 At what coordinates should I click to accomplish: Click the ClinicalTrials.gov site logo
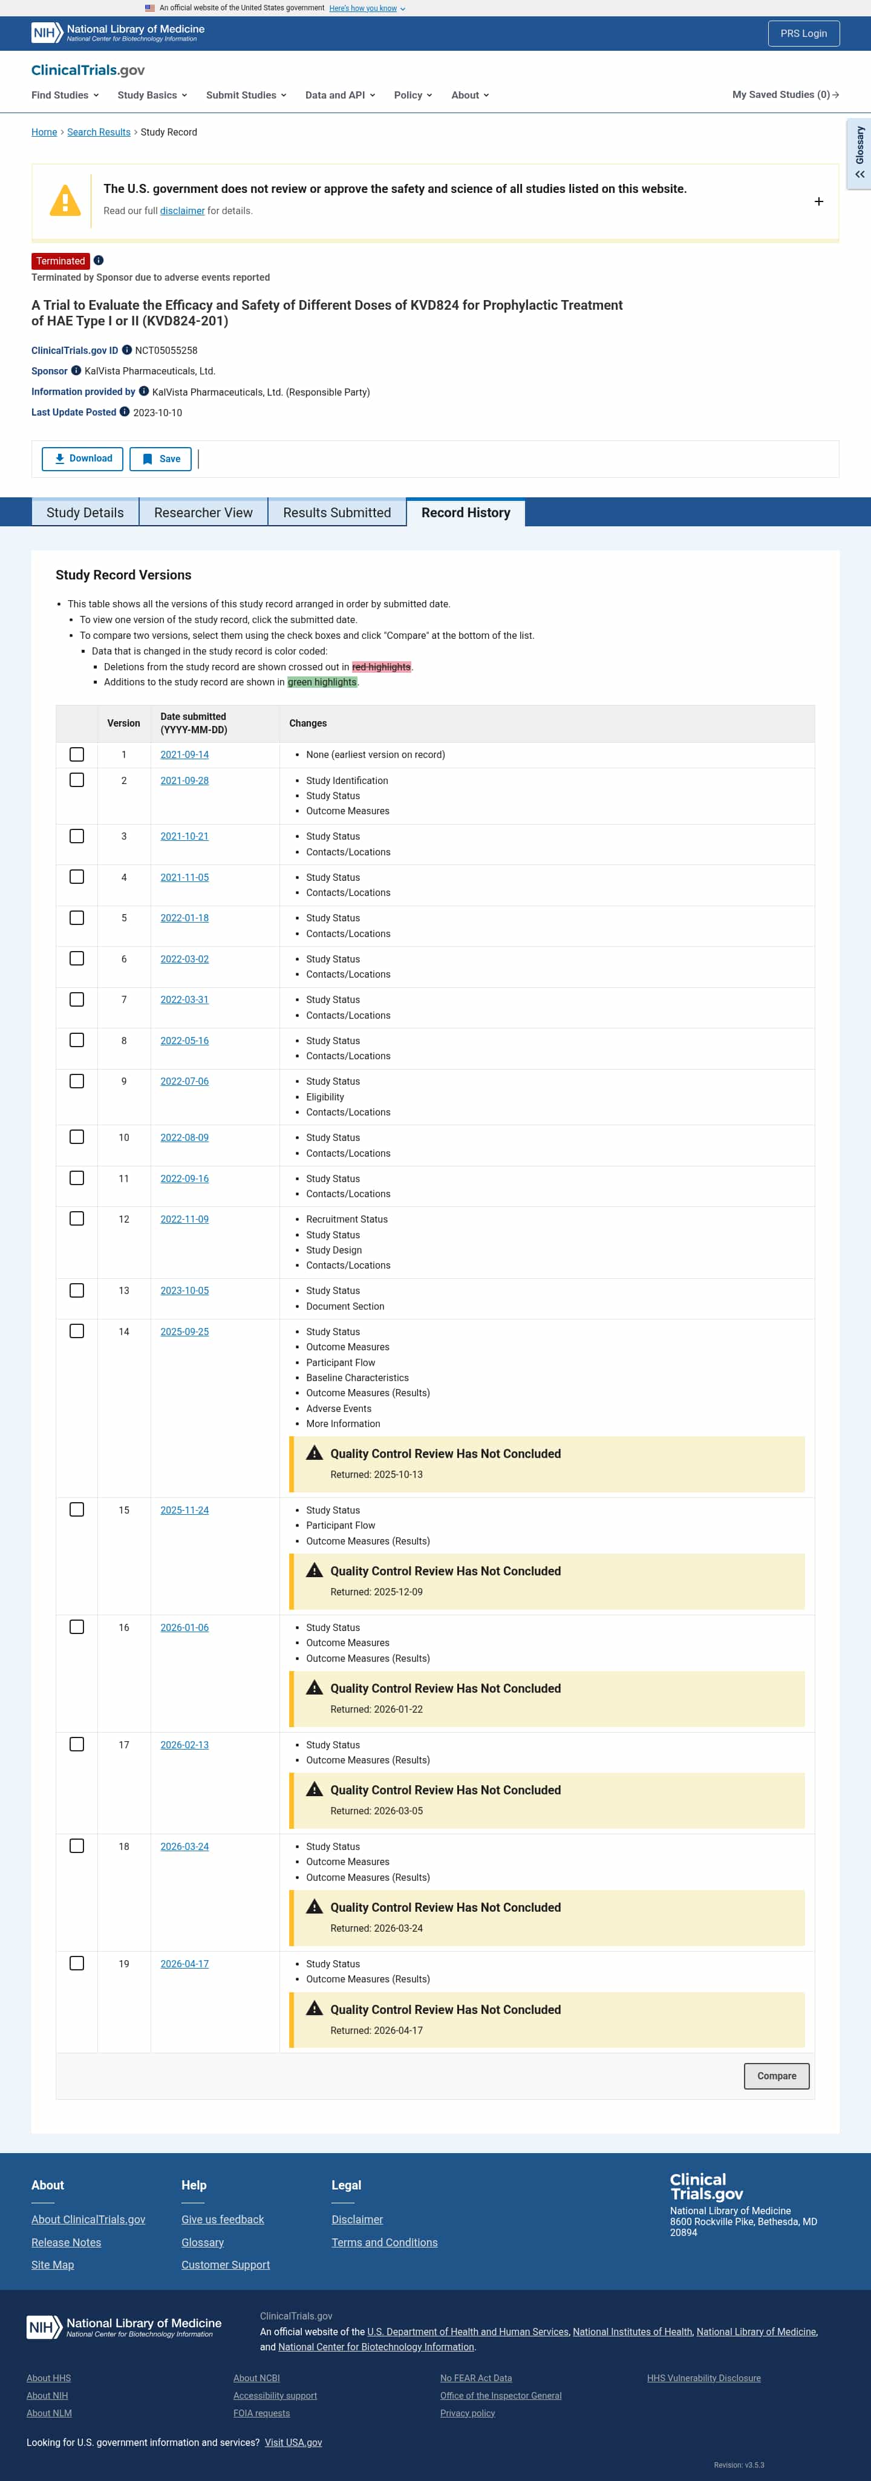(88, 70)
